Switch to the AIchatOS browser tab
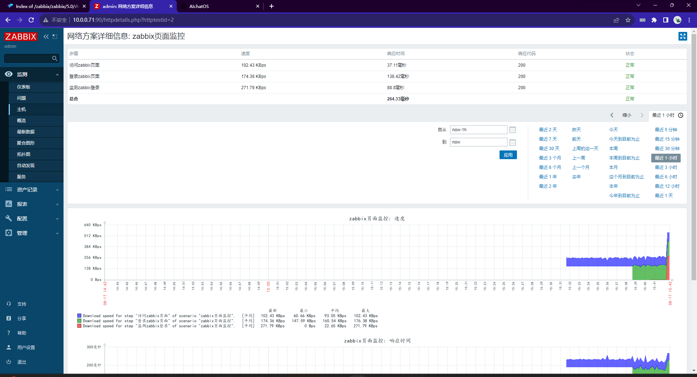Screen dimensions: 697x377 (x=220, y=6)
